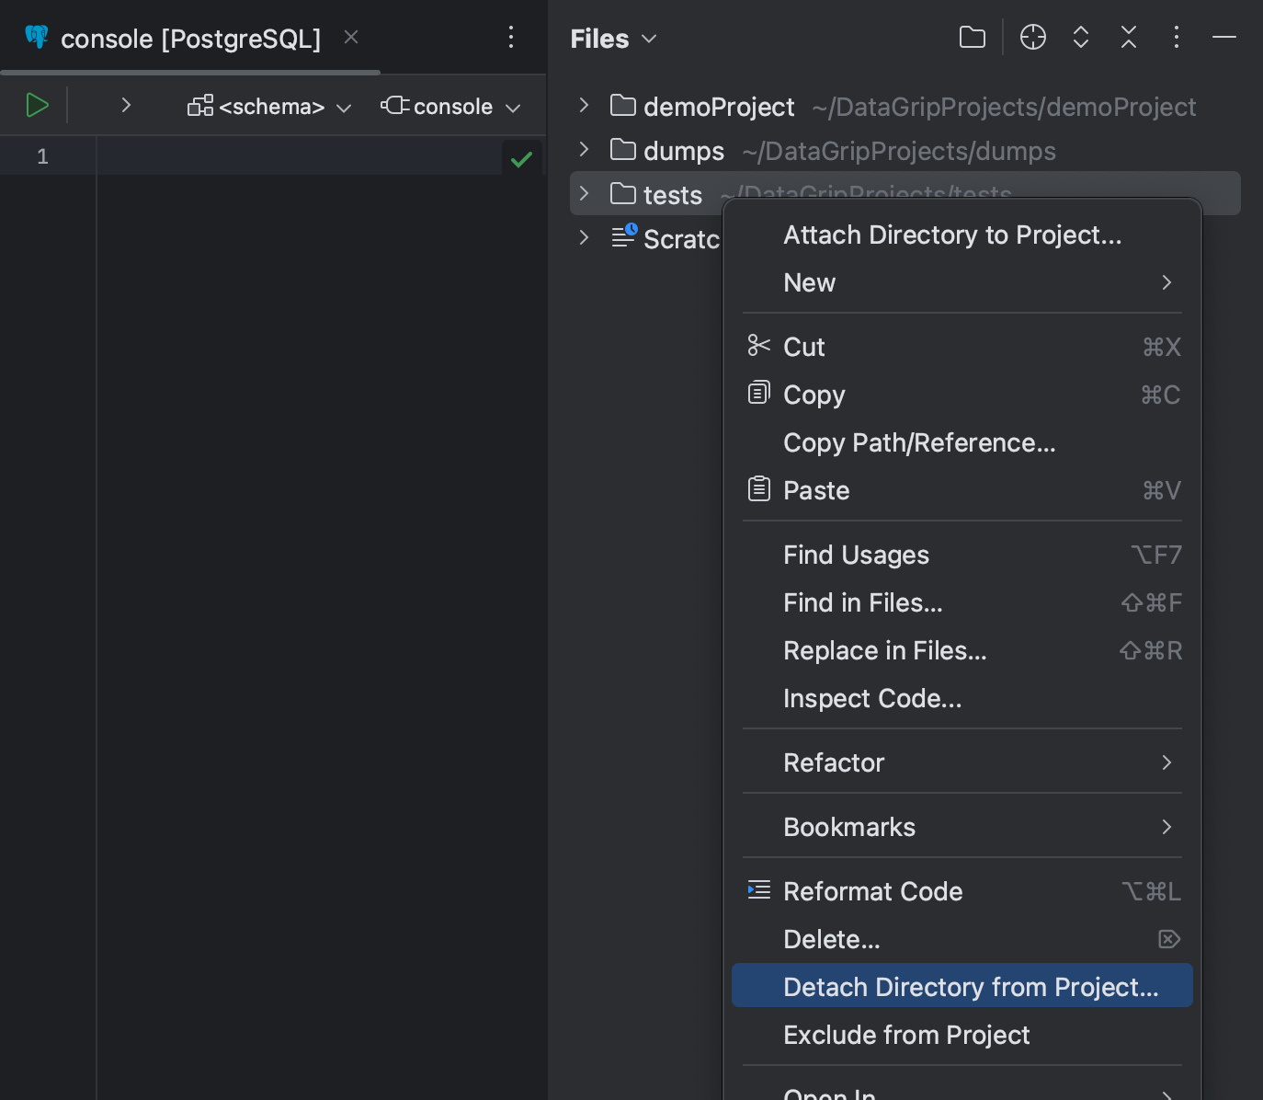Click the folder icon in Files toolbar

(972, 38)
